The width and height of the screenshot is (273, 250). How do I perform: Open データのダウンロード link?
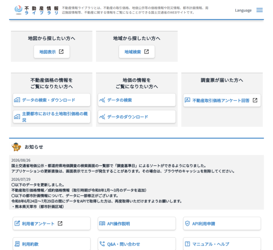(136, 117)
